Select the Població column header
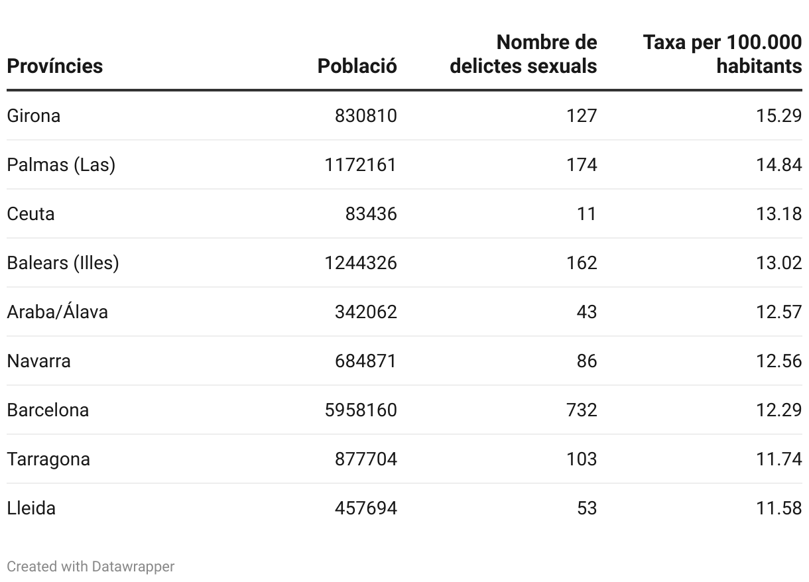 [357, 66]
